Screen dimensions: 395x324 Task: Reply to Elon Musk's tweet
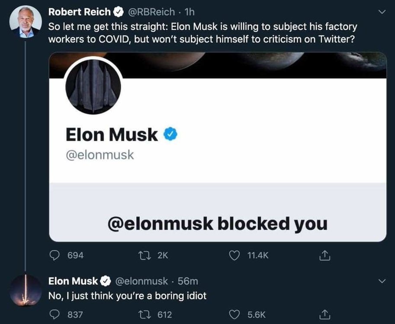(x=55, y=314)
